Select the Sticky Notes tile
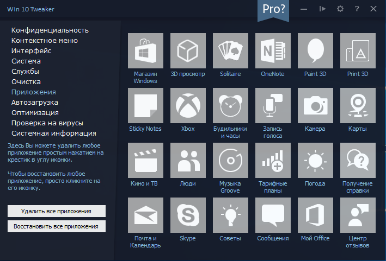The width and height of the screenshot is (386, 261). 145,105
